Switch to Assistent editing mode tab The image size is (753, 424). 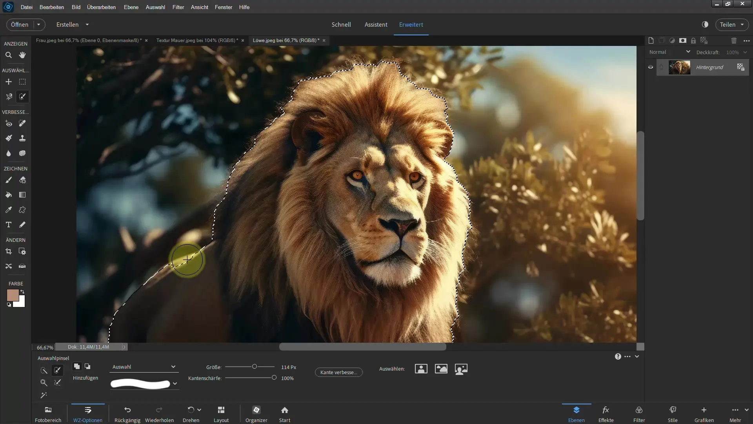tap(375, 24)
